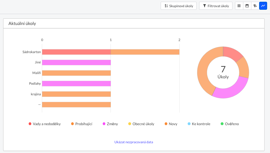Open Skupinové úkoly grouping button
The height and width of the screenshot is (153, 270).
(178, 6)
